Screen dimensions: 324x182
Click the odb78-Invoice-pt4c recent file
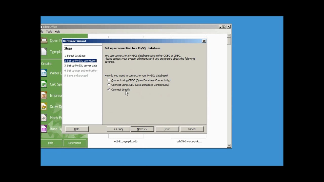click(189, 142)
